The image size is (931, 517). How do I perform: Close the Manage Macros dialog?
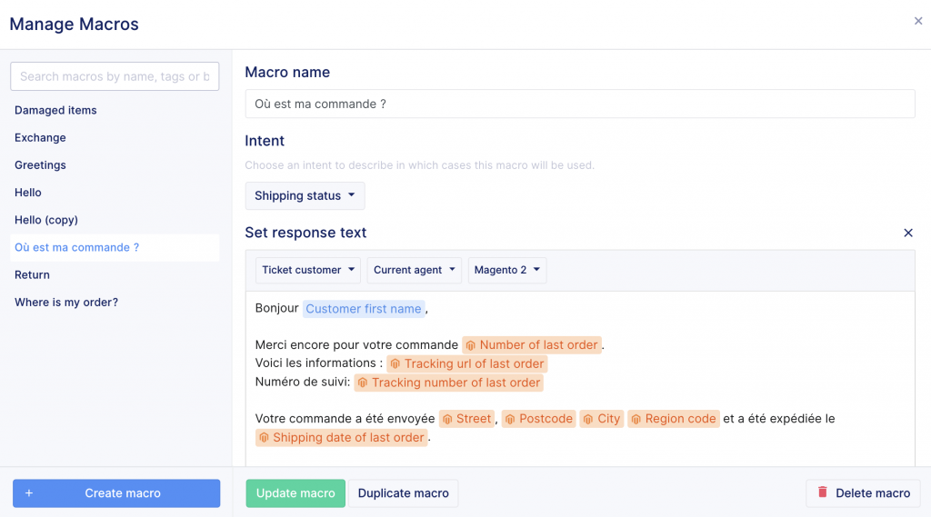918,21
